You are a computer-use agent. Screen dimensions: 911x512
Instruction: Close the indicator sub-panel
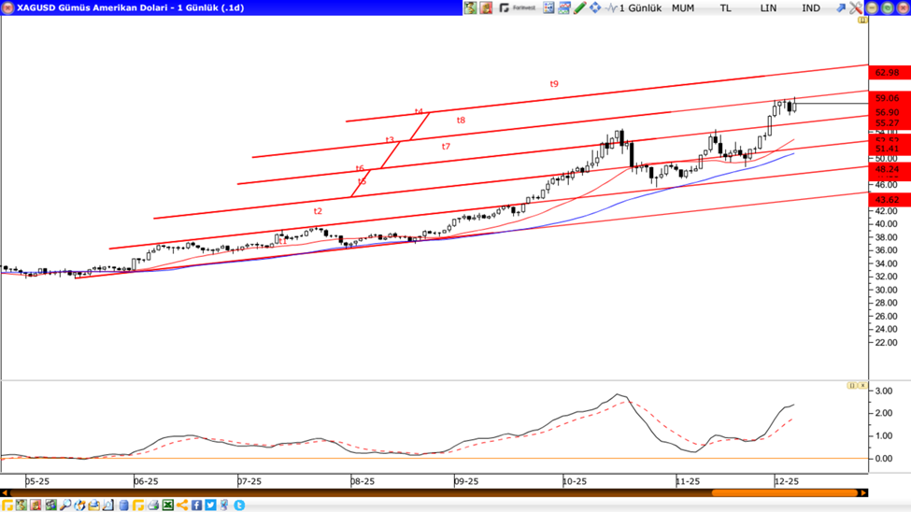coord(861,385)
